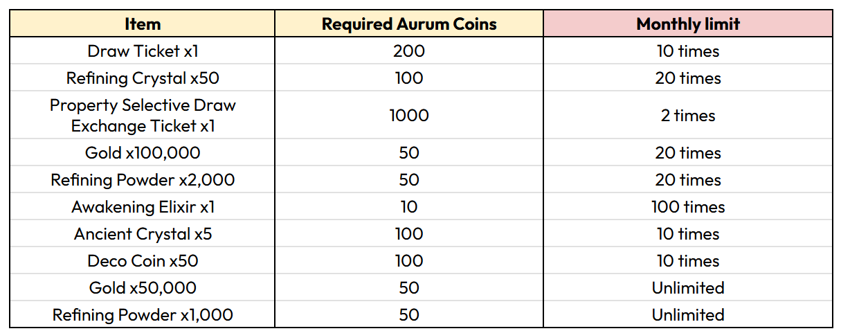
Task: Select the "Required Aurum Coins" header cell
Action: [x=409, y=24]
